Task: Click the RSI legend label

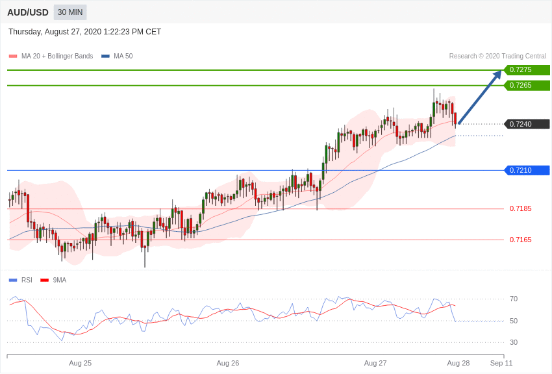Action: (x=27, y=280)
